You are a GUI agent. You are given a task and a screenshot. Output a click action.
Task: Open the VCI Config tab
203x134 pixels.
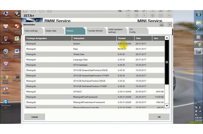(138, 31)
